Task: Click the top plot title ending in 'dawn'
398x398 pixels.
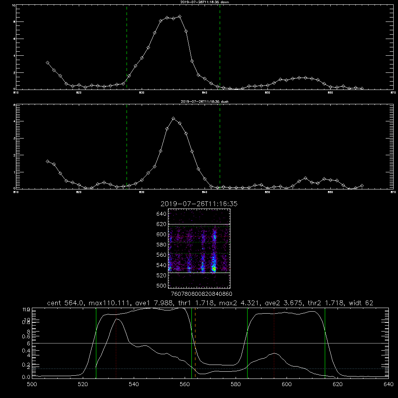Action: tap(205, 2)
